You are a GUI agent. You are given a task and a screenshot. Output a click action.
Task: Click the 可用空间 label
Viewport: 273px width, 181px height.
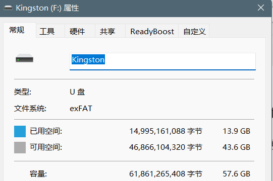(46, 147)
